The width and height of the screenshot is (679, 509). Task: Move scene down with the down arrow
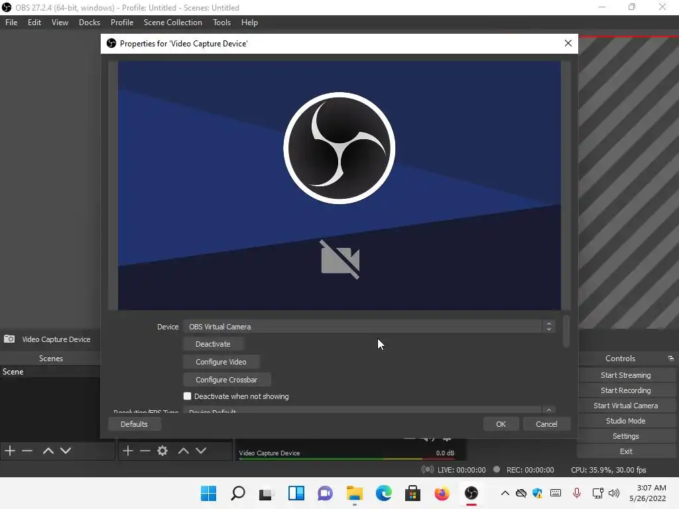coord(66,451)
